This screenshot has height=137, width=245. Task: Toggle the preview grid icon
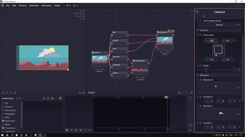[x=84, y=93]
